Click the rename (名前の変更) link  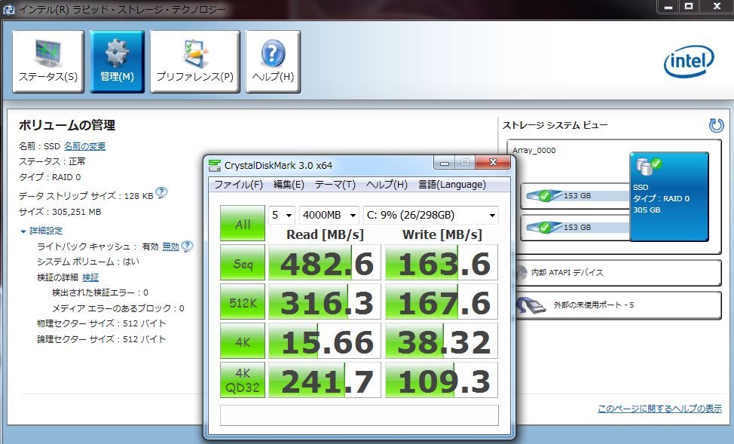pyautogui.click(x=84, y=146)
